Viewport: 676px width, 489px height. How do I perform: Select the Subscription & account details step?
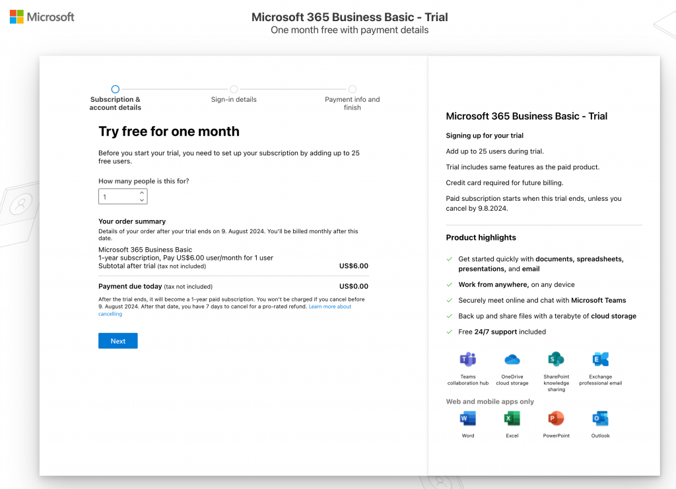pos(116,89)
